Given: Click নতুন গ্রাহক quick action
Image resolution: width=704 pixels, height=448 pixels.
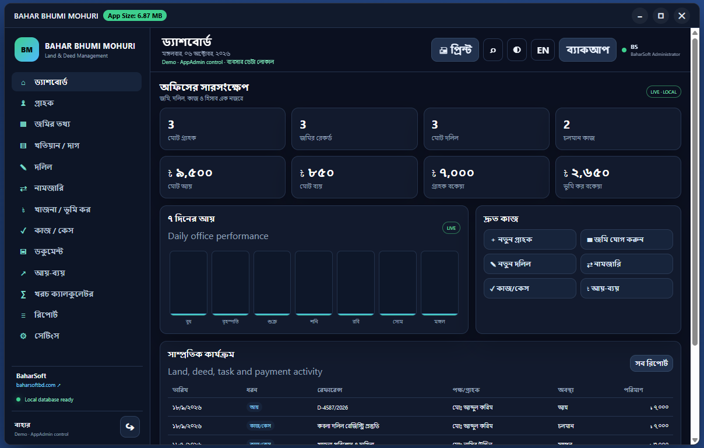Looking at the screenshot, I should [x=530, y=239].
